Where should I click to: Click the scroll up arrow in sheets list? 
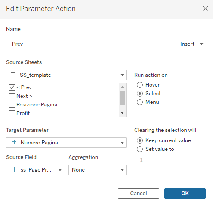(122, 87)
